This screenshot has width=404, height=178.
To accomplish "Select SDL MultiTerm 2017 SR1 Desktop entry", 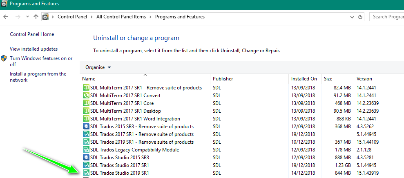I will 125,111.
